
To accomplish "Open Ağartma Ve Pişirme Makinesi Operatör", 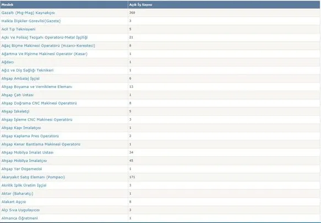I will click(x=44, y=54).
